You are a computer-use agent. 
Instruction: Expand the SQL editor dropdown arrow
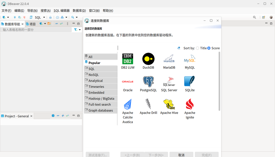(44, 17)
